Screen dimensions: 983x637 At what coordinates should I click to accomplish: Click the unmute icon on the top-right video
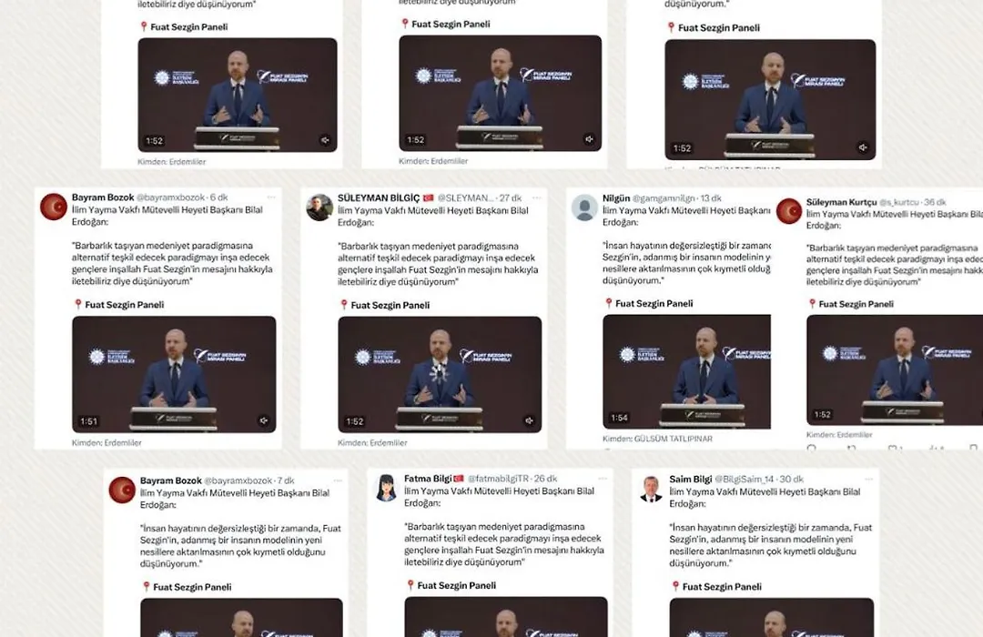coord(863,148)
